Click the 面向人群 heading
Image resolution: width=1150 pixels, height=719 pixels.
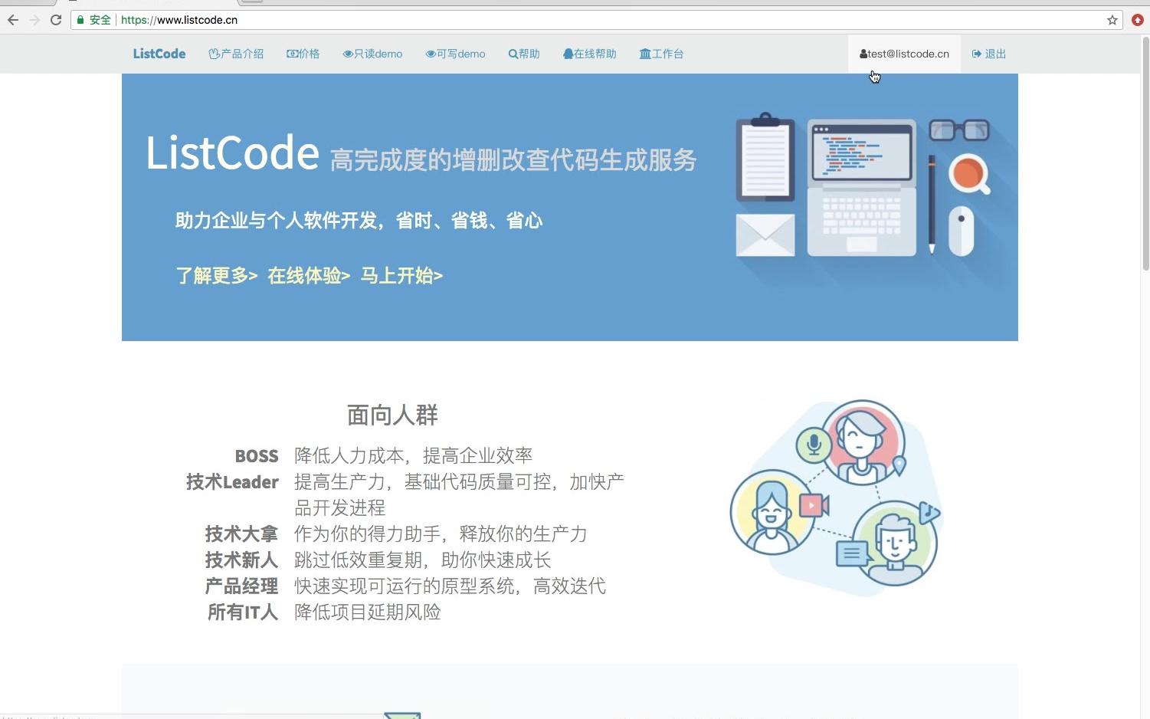[392, 415]
